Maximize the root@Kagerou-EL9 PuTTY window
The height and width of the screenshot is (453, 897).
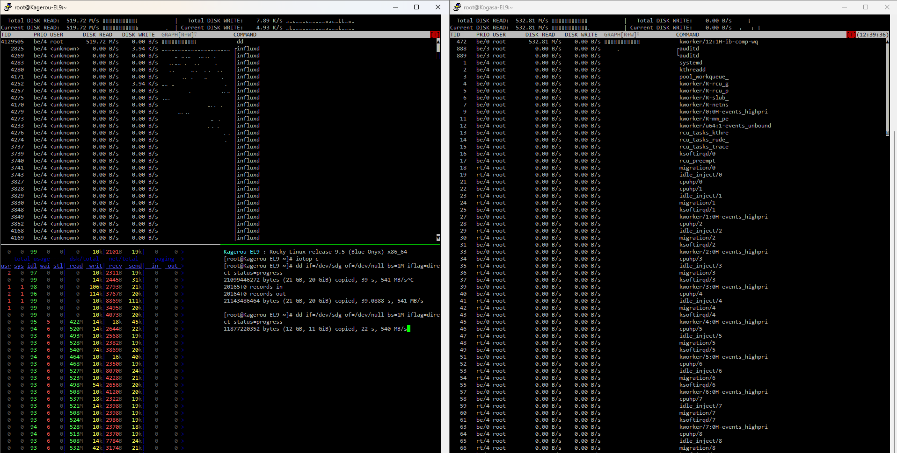pyautogui.click(x=416, y=7)
